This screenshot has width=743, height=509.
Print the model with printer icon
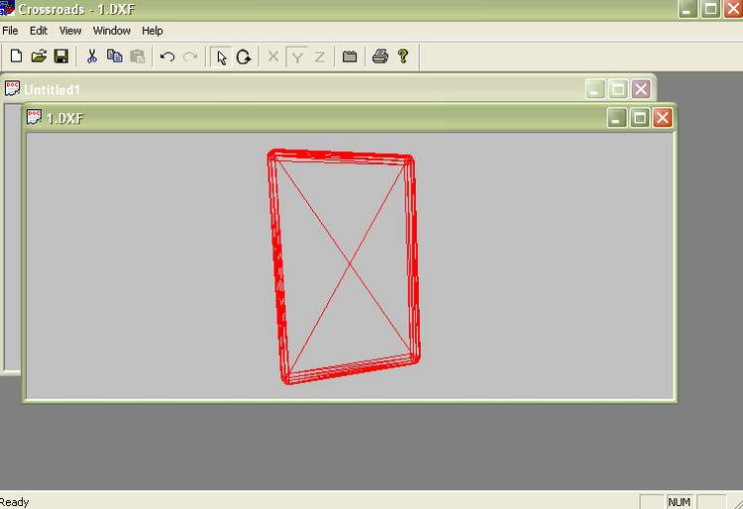coord(380,56)
